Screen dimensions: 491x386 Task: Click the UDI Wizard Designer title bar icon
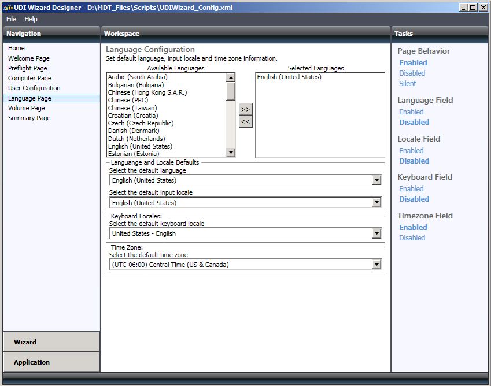point(8,7)
